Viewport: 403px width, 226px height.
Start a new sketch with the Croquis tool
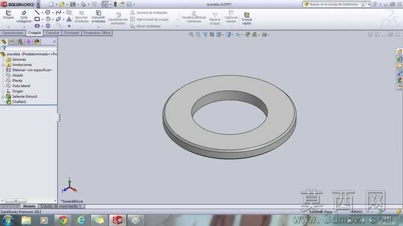pyautogui.click(x=8, y=15)
